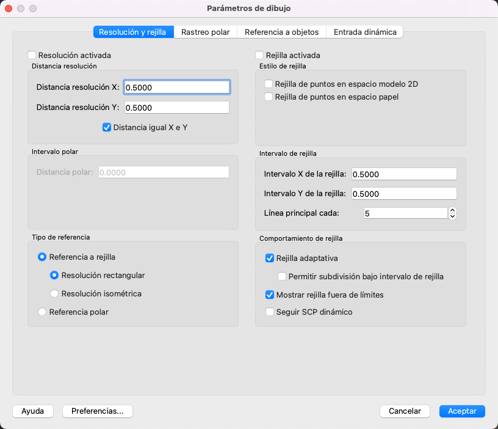Check Rejilla de puntos en espacio modelo 2D
The image size is (498, 429).
coord(269,84)
